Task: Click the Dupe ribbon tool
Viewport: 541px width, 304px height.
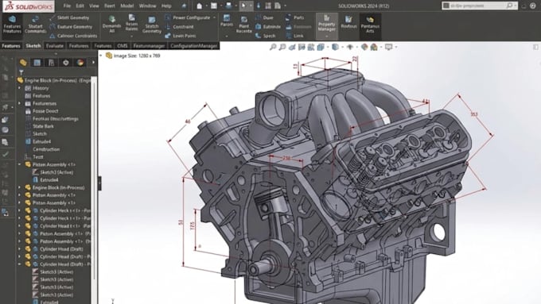Action: pyautogui.click(x=264, y=17)
